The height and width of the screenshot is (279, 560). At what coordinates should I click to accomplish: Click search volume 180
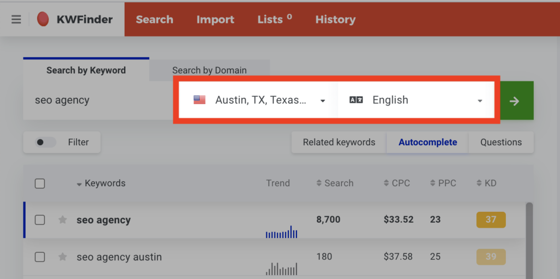click(324, 257)
